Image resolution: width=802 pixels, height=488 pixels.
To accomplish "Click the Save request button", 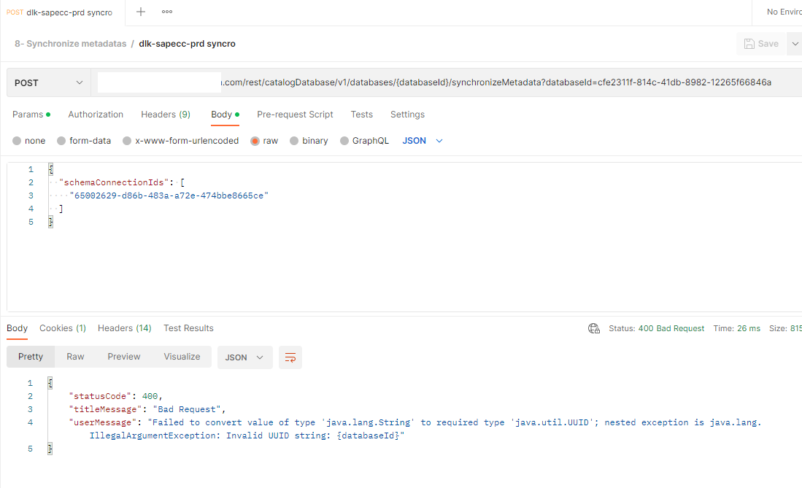I will pos(762,44).
